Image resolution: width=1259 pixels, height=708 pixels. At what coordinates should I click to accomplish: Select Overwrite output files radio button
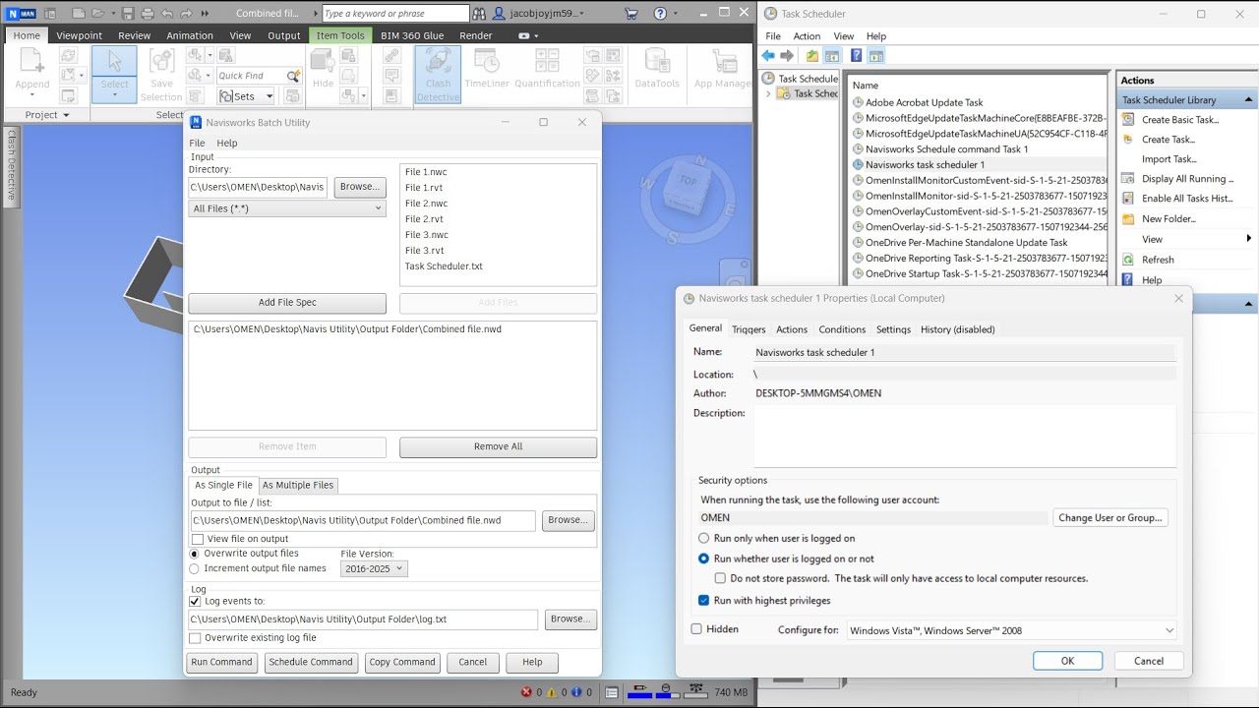194,554
